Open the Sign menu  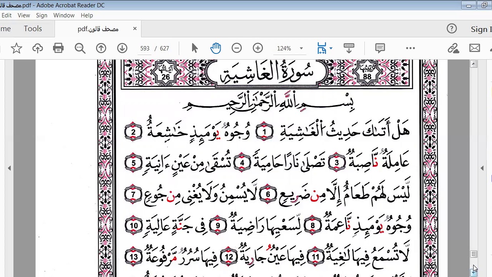click(x=42, y=15)
